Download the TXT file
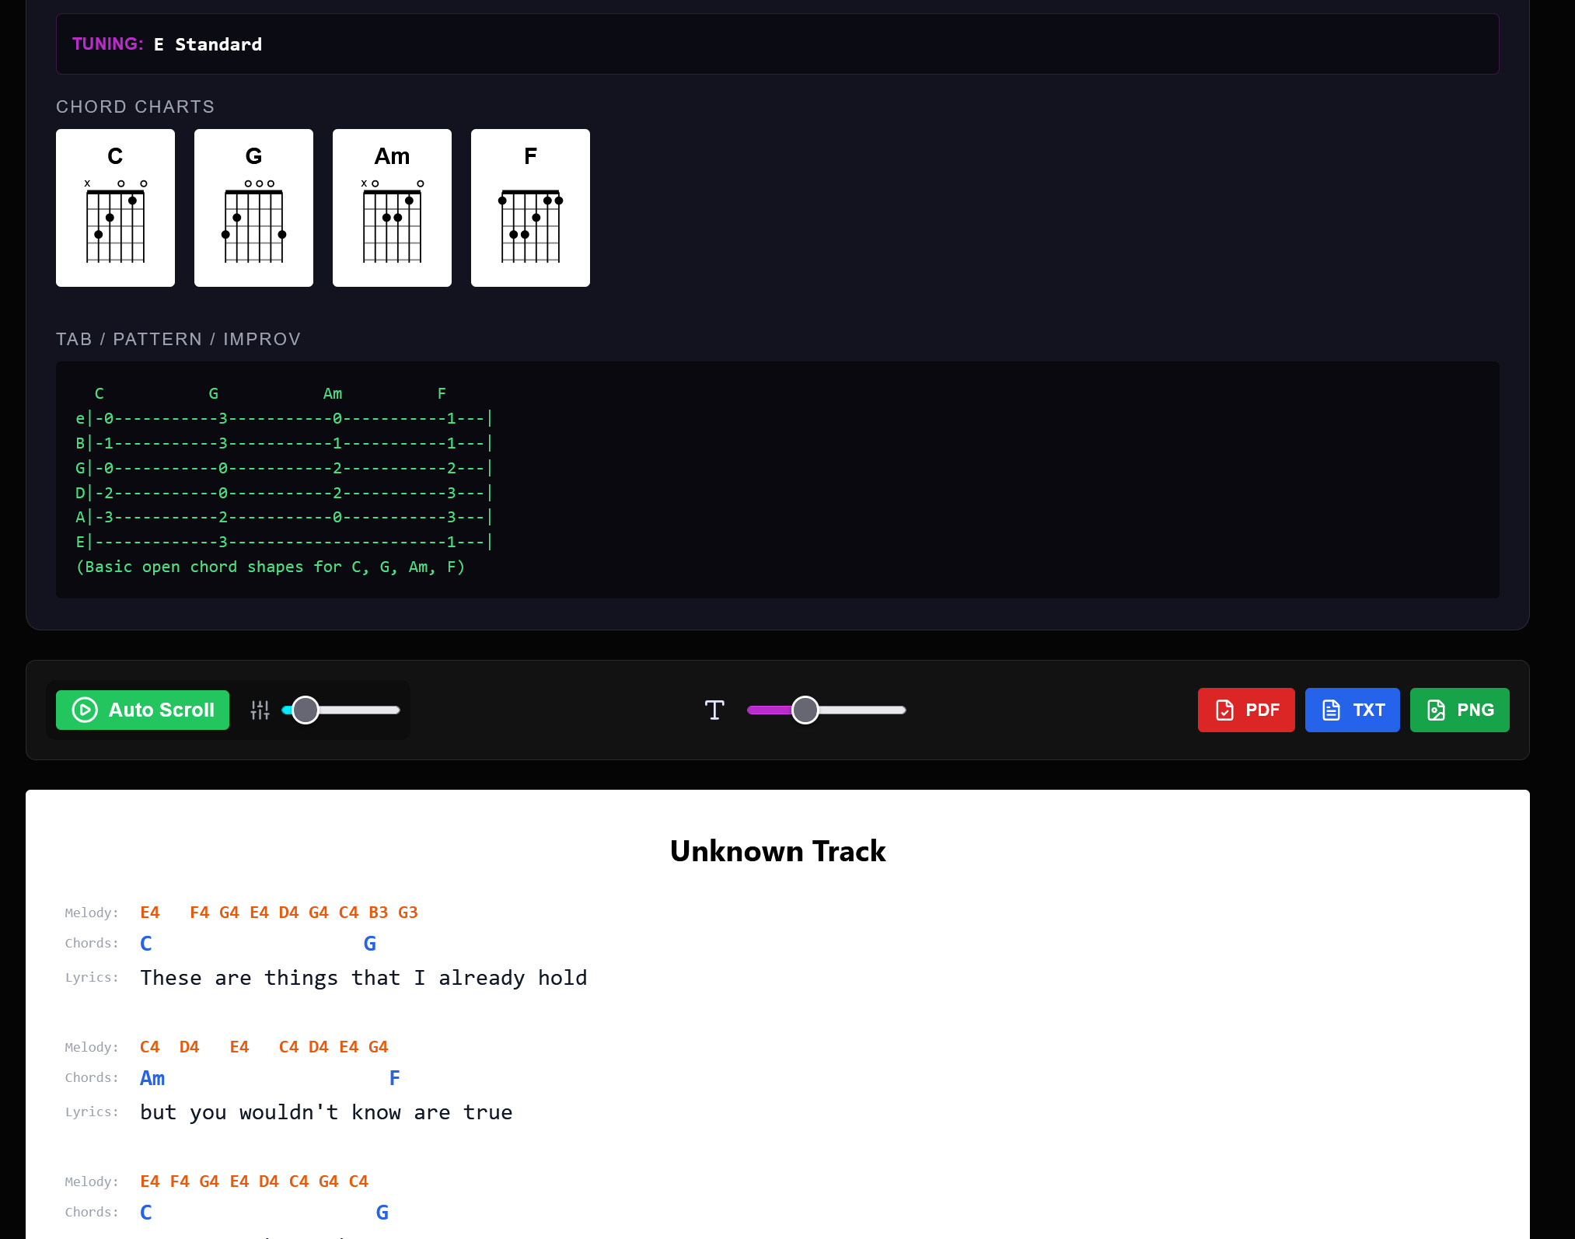This screenshot has height=1239, width=1575. [1352, 710]
